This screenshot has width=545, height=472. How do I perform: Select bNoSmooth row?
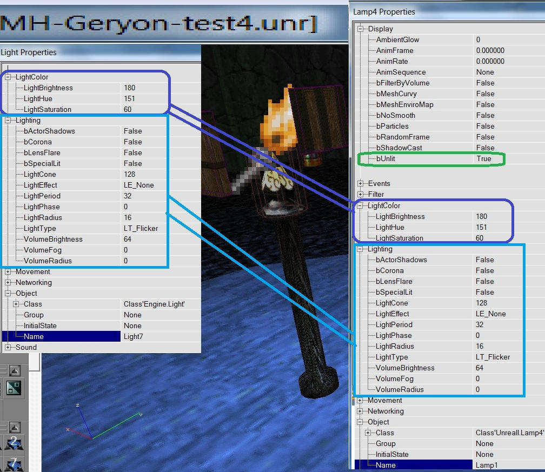pyautogui.click(x=452, y=115)
